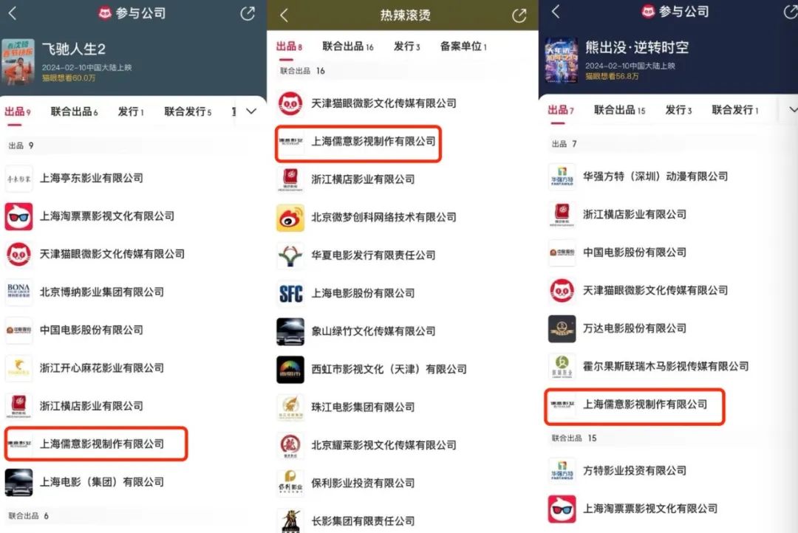This screenshot has width=798, height=533.
Task: Tap share icon on 热辣滚烫 page
Action: (519, 16)
